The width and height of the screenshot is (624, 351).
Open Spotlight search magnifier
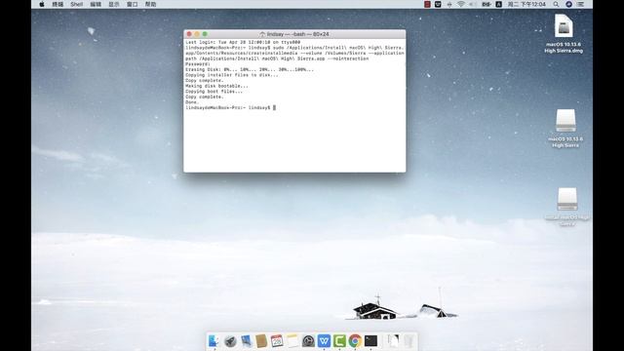pos(556,4)
